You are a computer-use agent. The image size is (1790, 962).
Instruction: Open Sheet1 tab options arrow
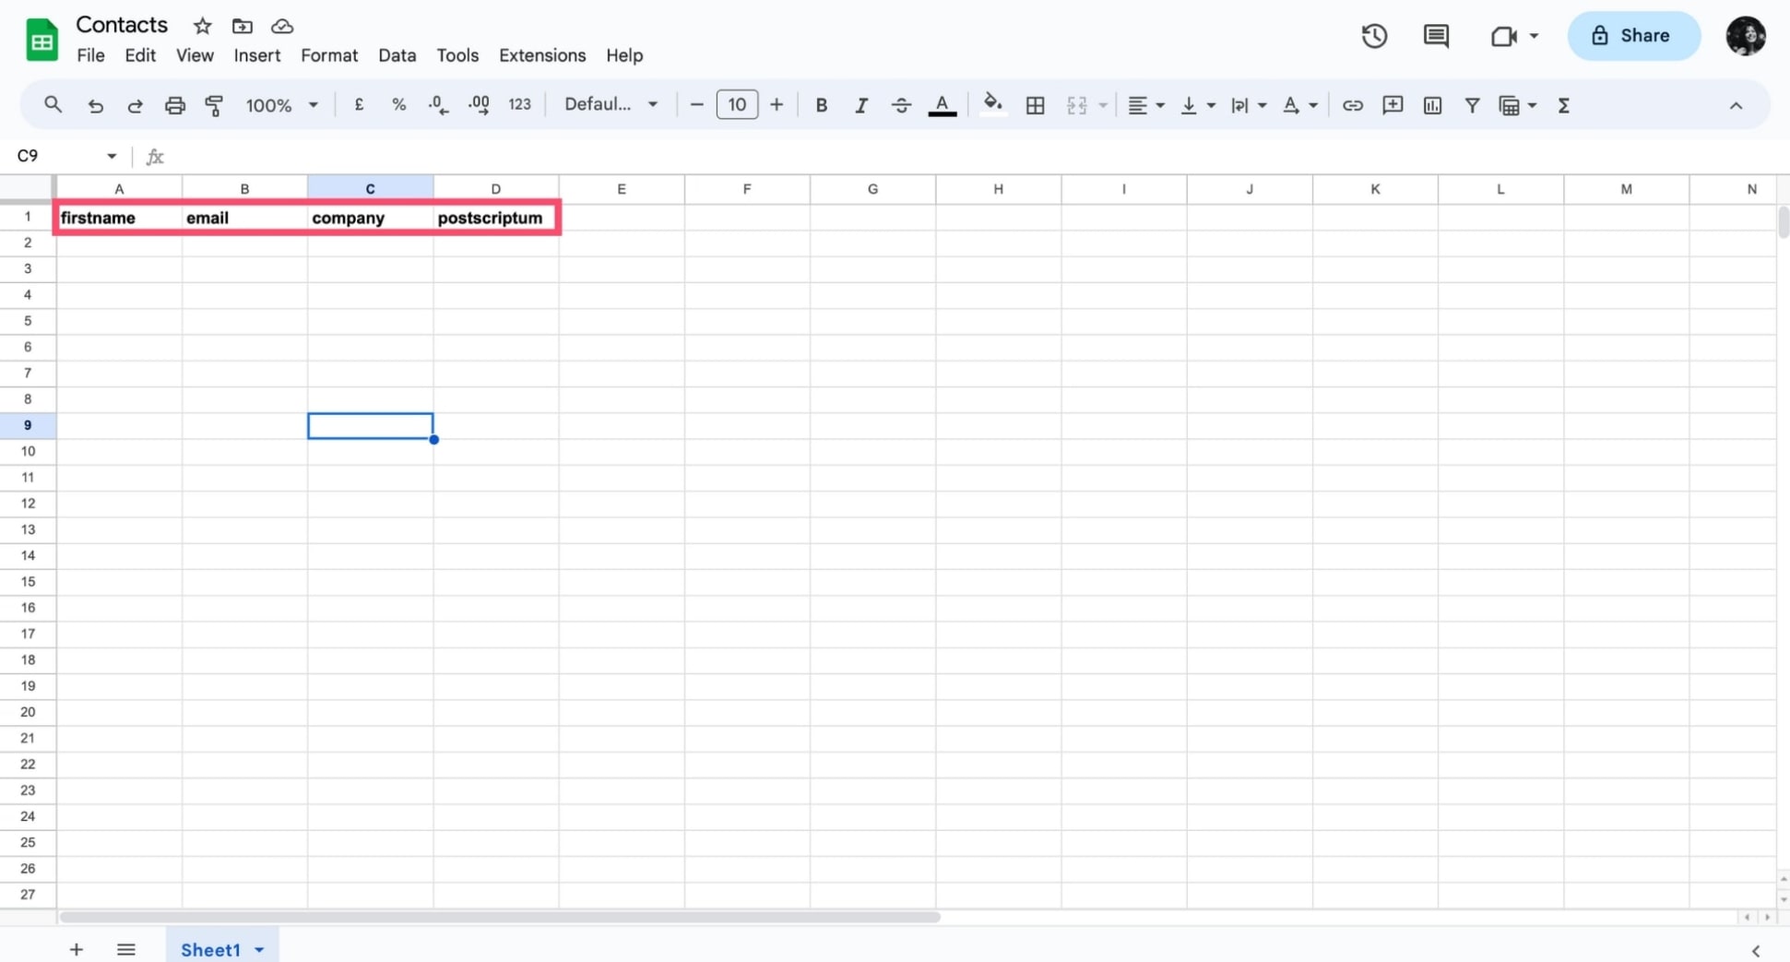coord(259,950)
